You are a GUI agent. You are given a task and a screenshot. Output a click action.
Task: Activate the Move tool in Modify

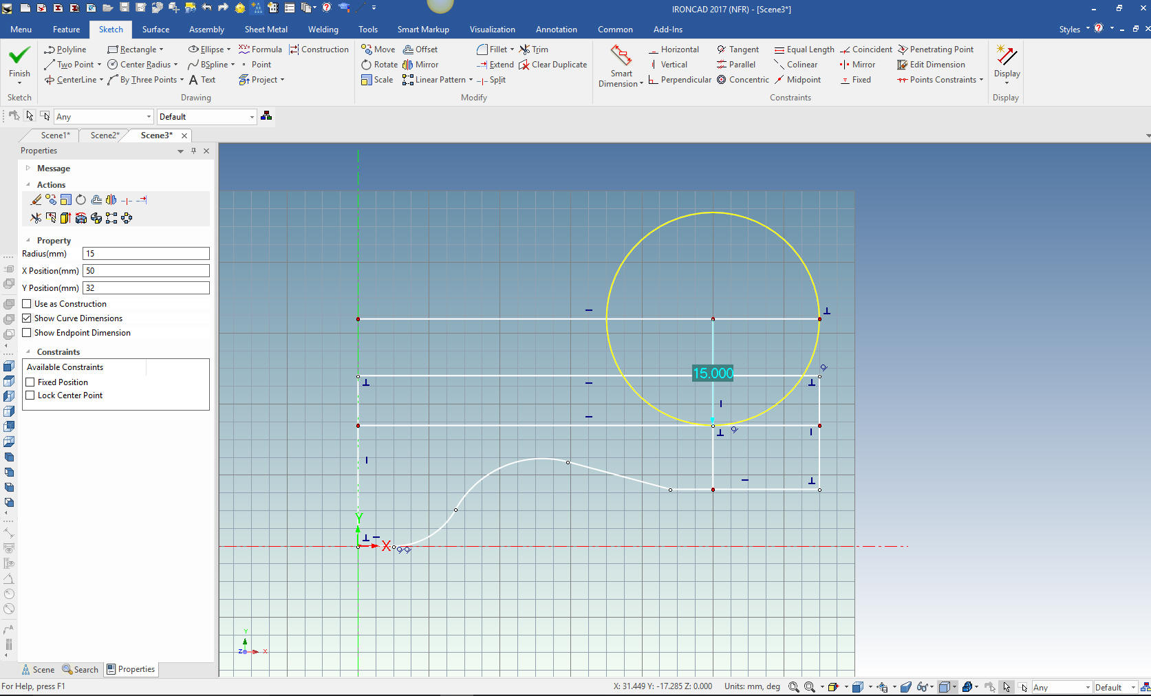[x=378, y=50]
